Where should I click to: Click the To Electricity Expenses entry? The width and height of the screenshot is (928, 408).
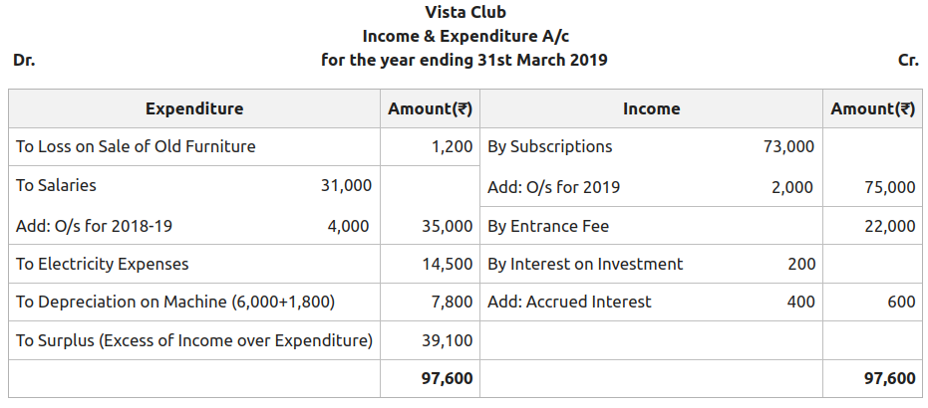coord(102,264)
